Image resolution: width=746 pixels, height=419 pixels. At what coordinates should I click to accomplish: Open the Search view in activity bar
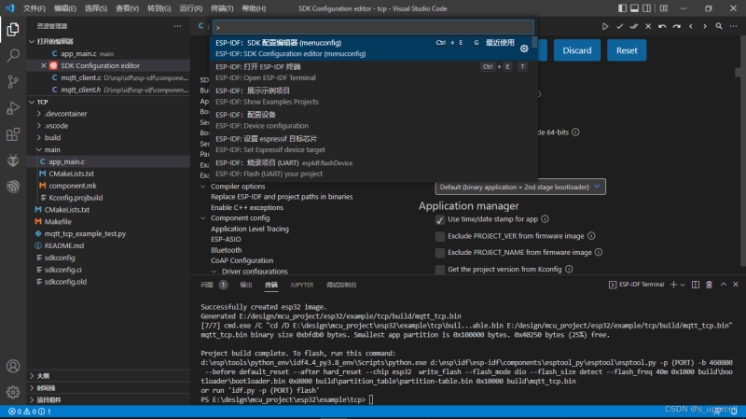(x=13, y=55)
